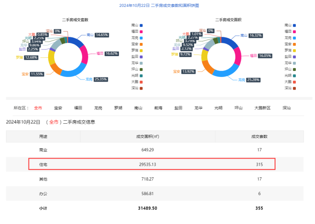Toggle 大鹏 in the 成交套数 chart legend
Image resolution: width=315 pixels, height=224 pixels.
137,82
